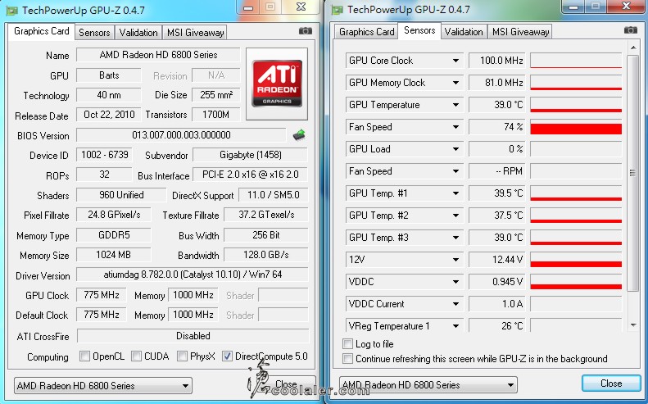Open the Fan Speed percent sensor dropdown
Viewport: 648px width, 404px height.
point(455,127)
